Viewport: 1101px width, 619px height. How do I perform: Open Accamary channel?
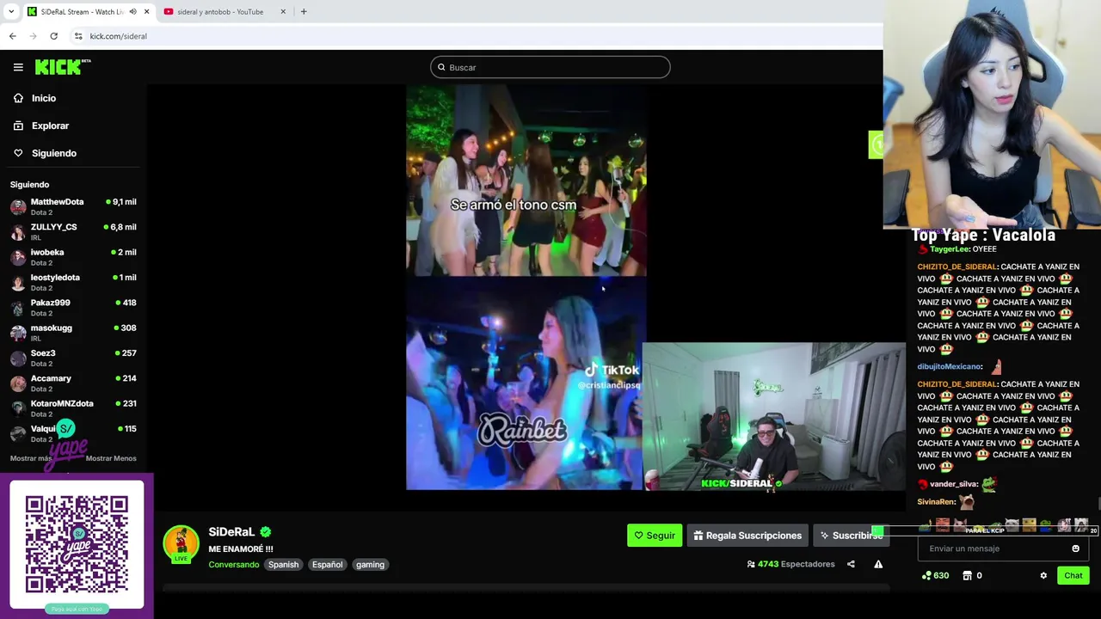tap(73, 383)
